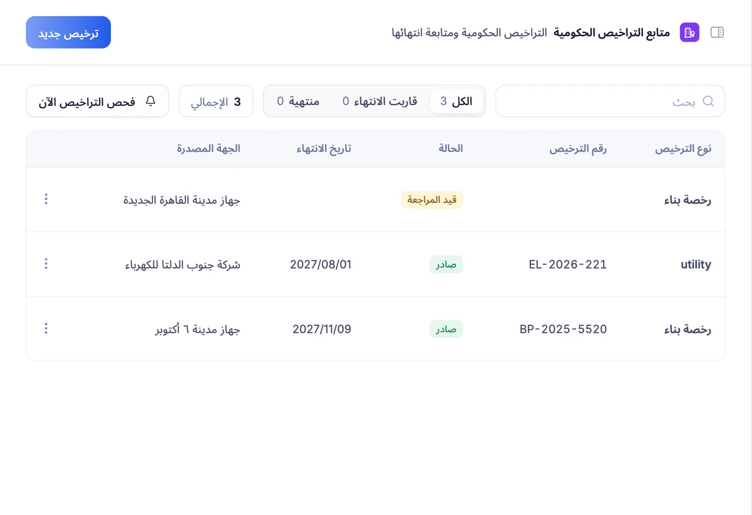The height and width of the screenshot is (515, 752).
Task: Click expiry date 2027/11/09
Action: point(322,329)
